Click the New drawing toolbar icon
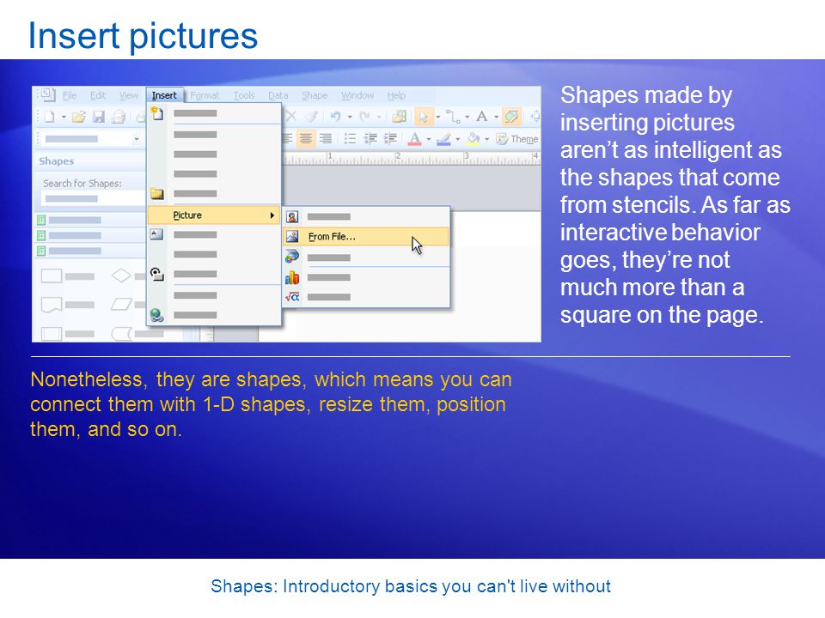Screen dimensions: 825x618 (49, 117)
